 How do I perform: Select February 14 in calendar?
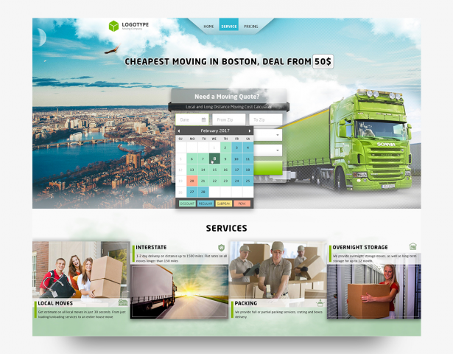click(203, 170)
